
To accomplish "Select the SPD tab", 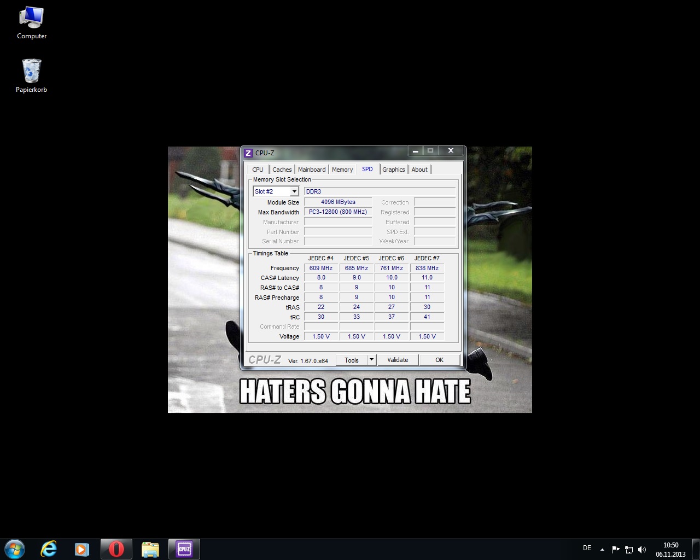I will (x=367, y=169).
